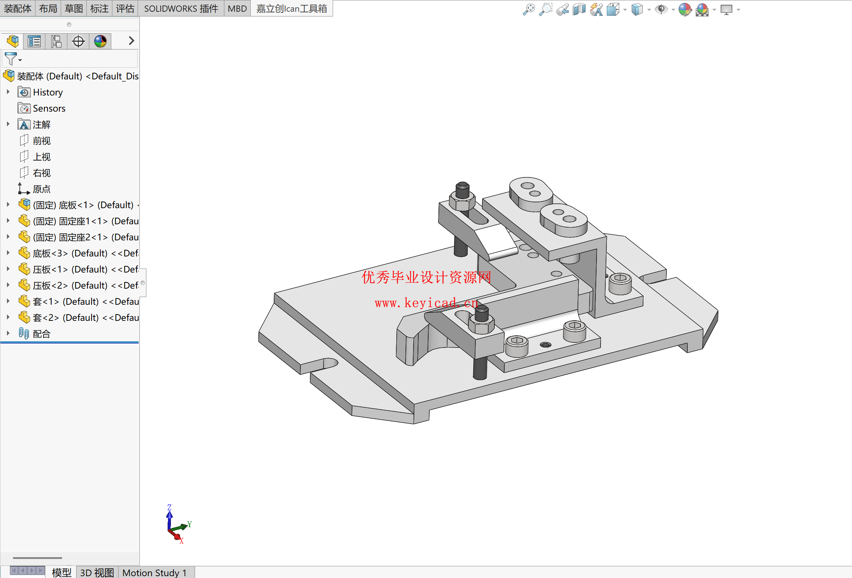Switch to the ConfigurationManager tab
Image resolution: width=852 pixels, height=578 pixels.
coord(56,41)
